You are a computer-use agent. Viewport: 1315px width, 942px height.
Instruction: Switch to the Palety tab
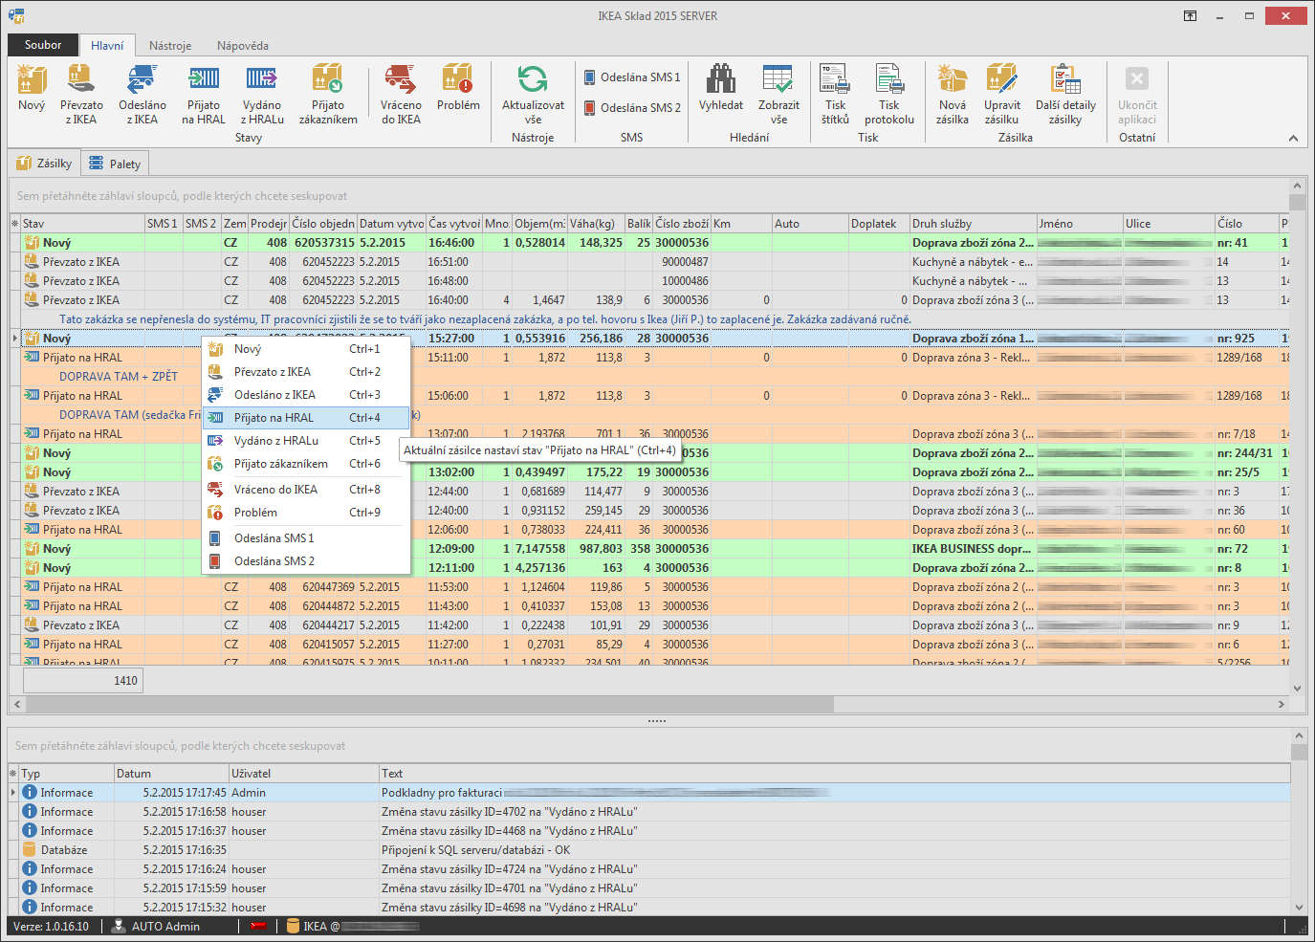[115, 164]
